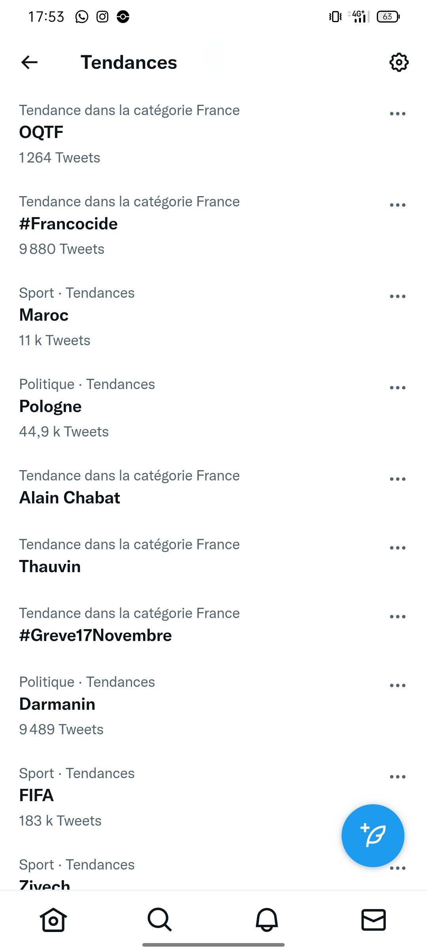Tap the compose tweet floating button

click(372, 836)
